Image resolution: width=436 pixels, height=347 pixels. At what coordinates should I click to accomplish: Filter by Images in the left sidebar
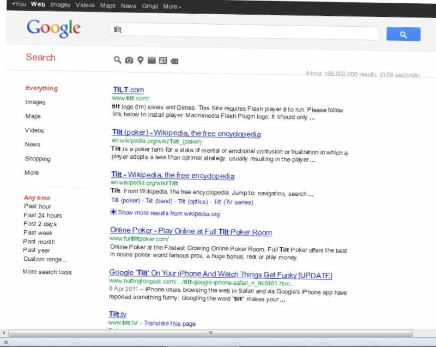pos(35,102)
